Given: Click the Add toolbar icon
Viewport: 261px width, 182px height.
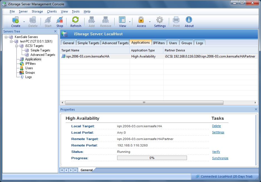Looking at the screenshot, I should 92,20.
